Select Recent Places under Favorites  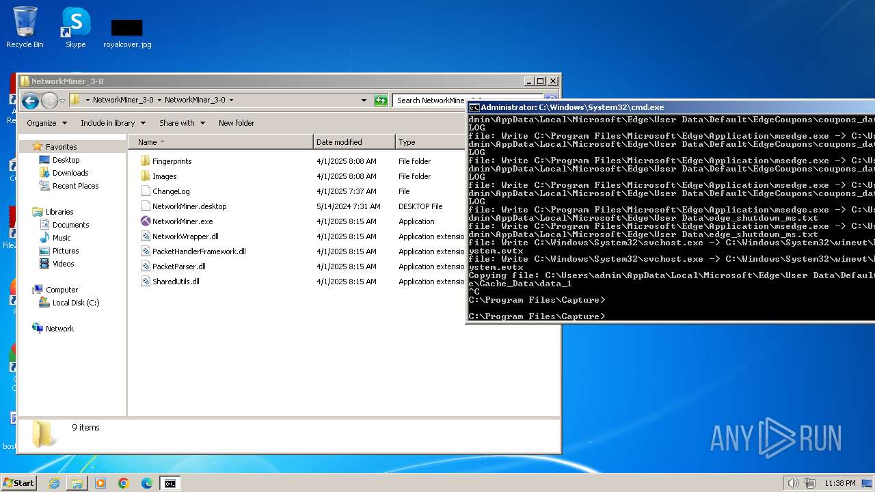pyautogui.click(x=75, y=186)
